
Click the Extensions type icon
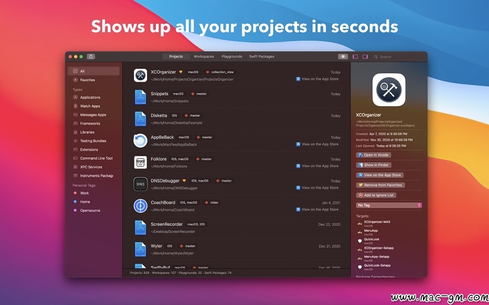75,149
